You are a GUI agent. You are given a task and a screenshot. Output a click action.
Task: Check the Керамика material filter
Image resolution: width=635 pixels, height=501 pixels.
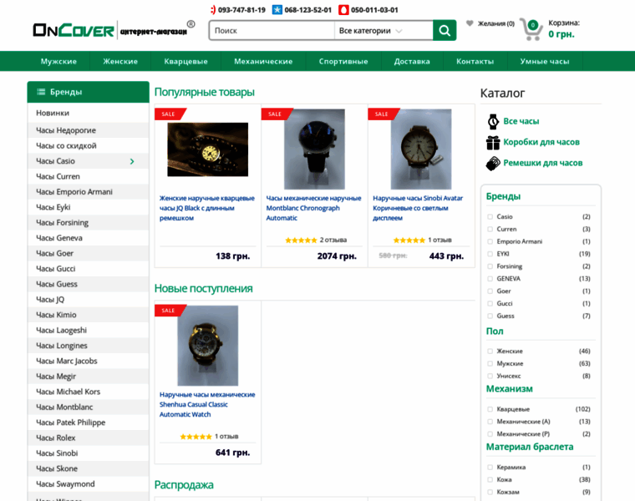point(490,468)
